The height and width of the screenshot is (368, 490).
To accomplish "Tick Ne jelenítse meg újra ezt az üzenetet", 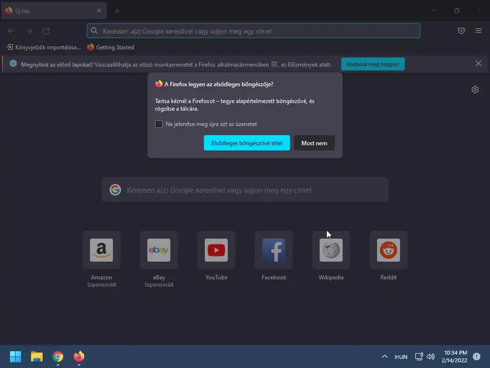I will (x=159, y=124).
